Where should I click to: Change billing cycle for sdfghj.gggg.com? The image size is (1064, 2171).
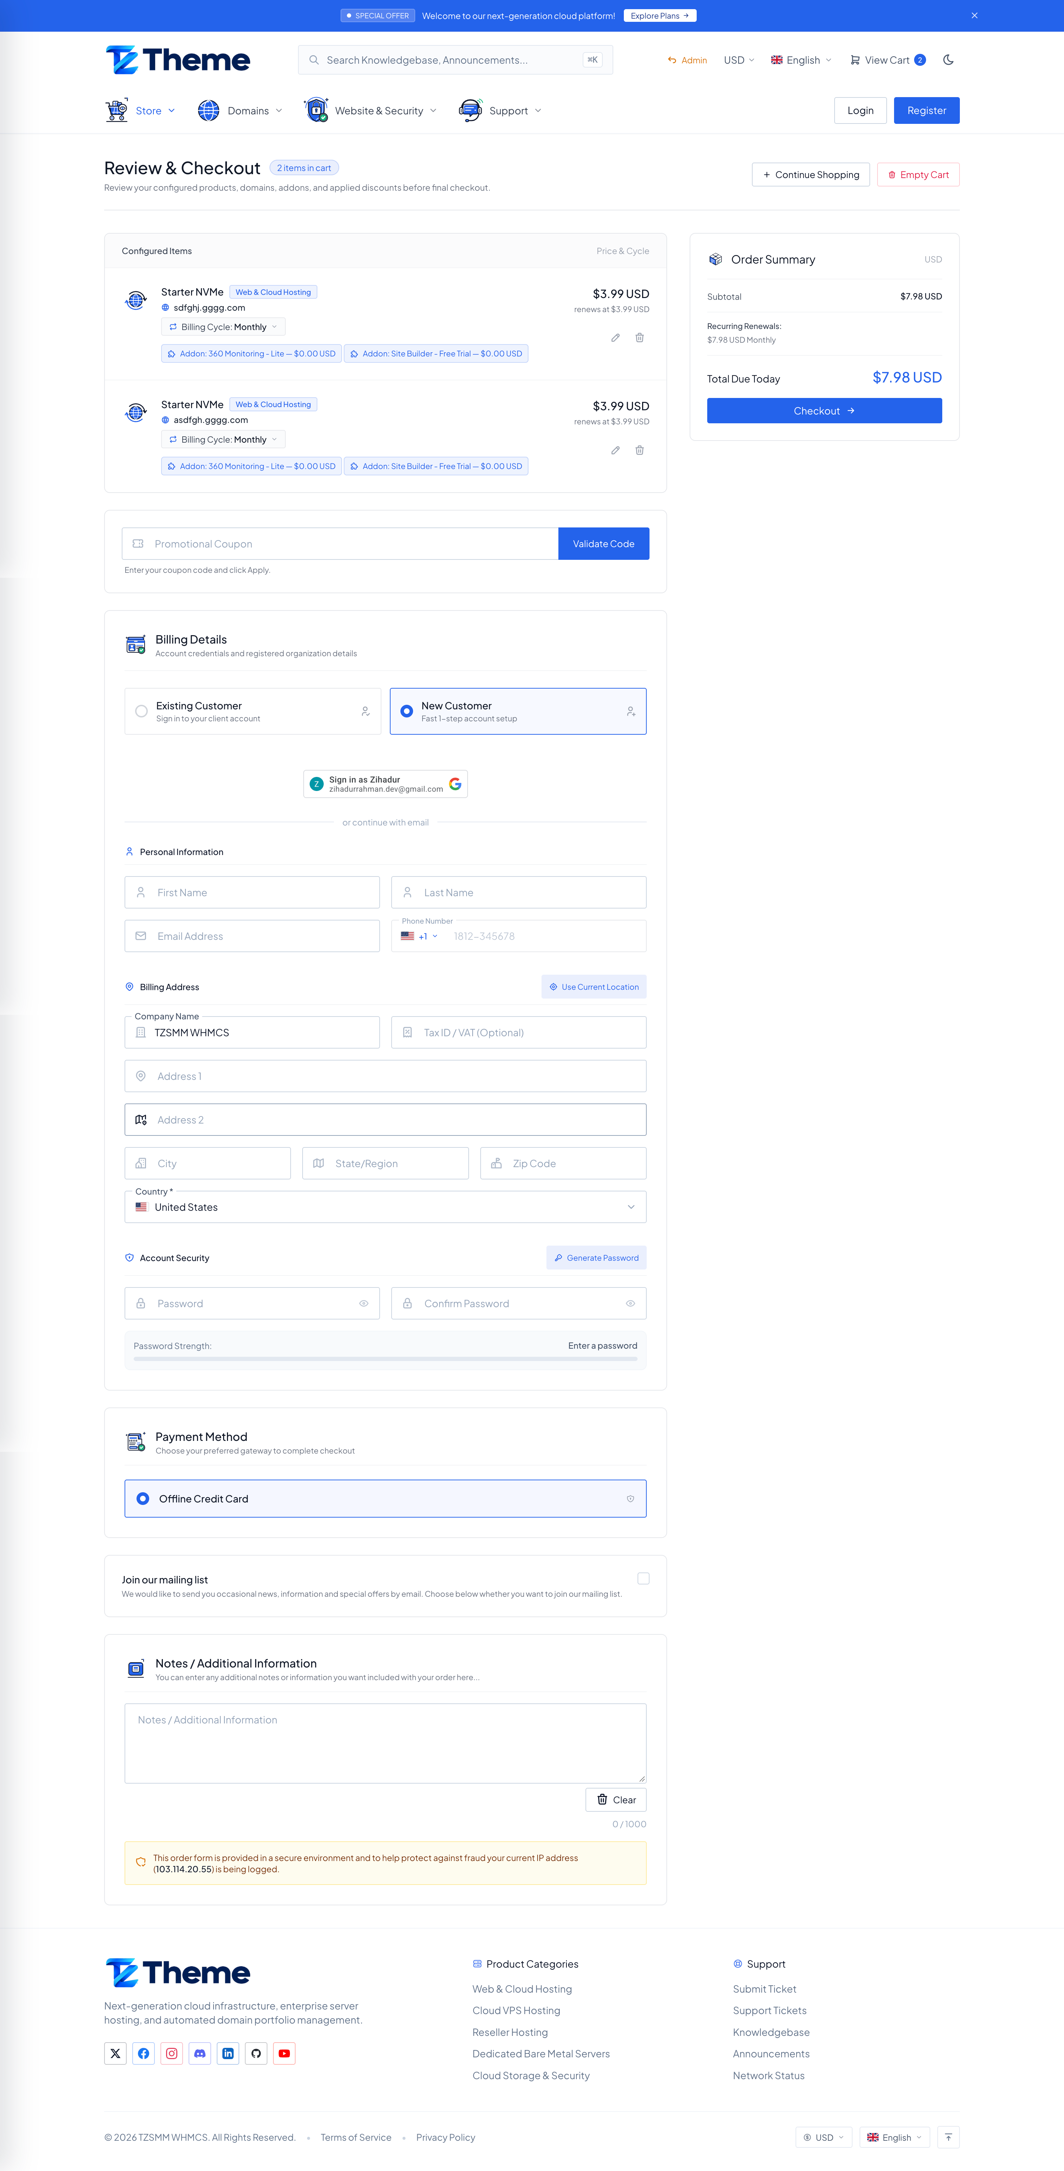tap(223, 327)
